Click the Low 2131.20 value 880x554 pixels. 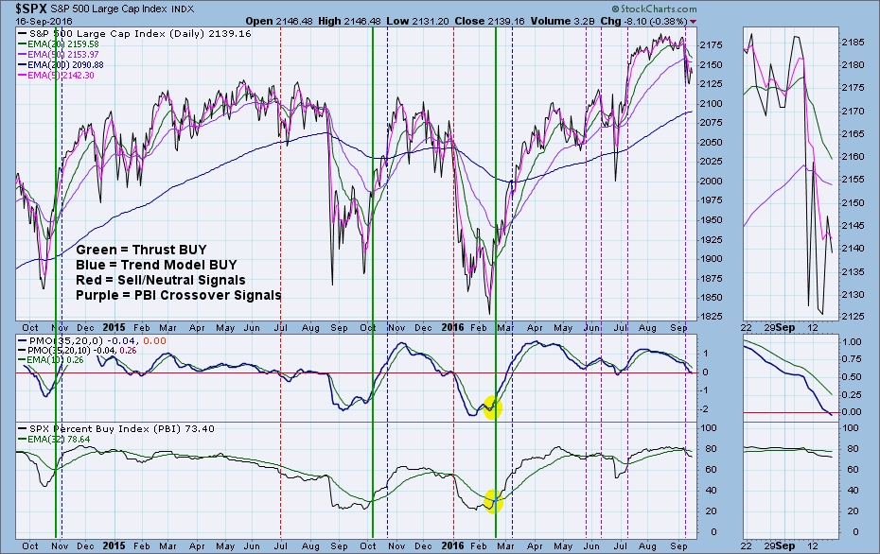(x=417, y=22)
